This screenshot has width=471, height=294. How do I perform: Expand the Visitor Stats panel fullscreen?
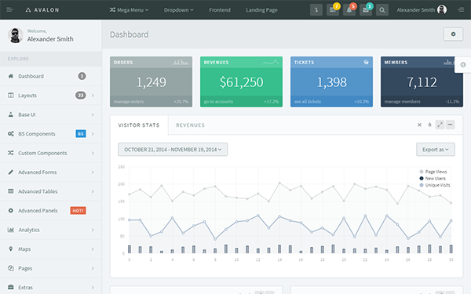[440, 125]
